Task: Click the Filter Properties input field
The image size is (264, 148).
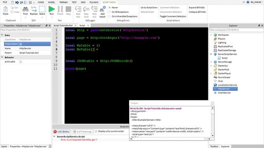Action: 26,30
